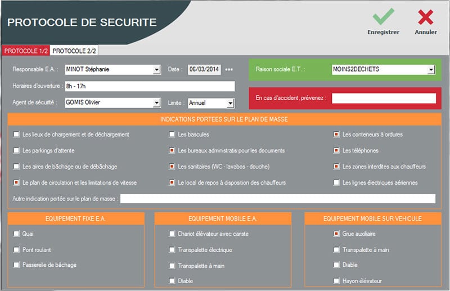Check the Hayon élévateur checkbox
This screenshot has width=450, height=291.
[336, 281]
